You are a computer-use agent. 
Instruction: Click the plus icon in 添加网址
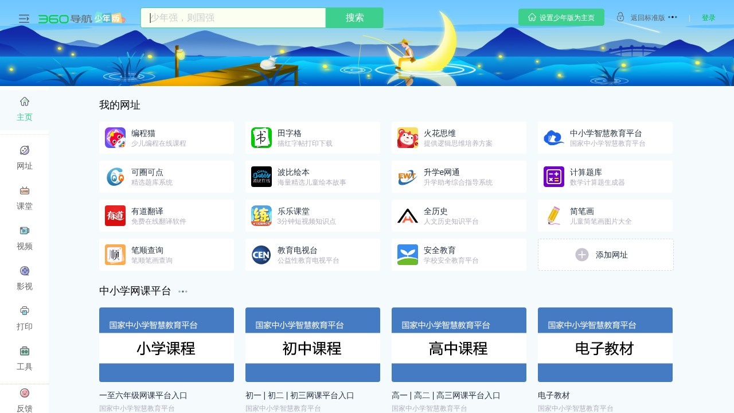(582, 255)
